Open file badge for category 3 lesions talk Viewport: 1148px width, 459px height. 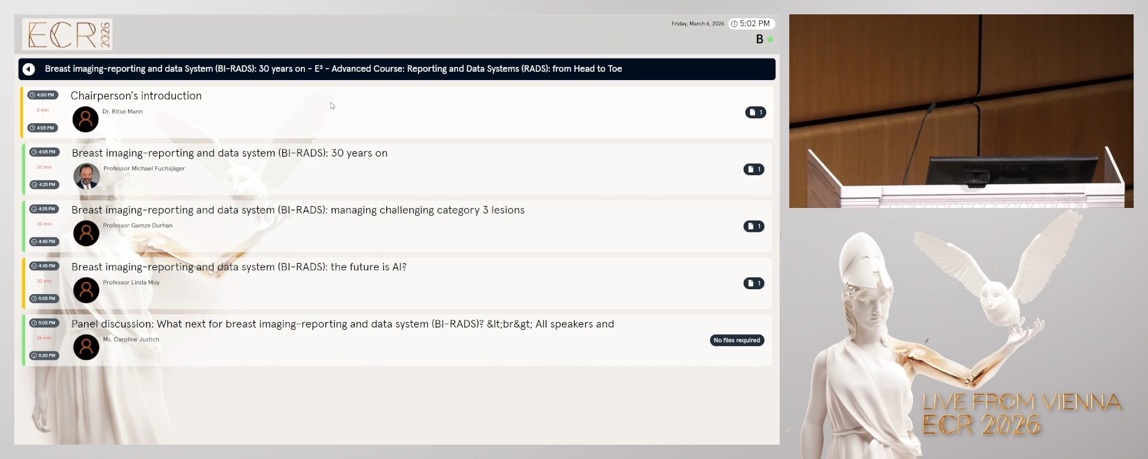coord(753,227)
